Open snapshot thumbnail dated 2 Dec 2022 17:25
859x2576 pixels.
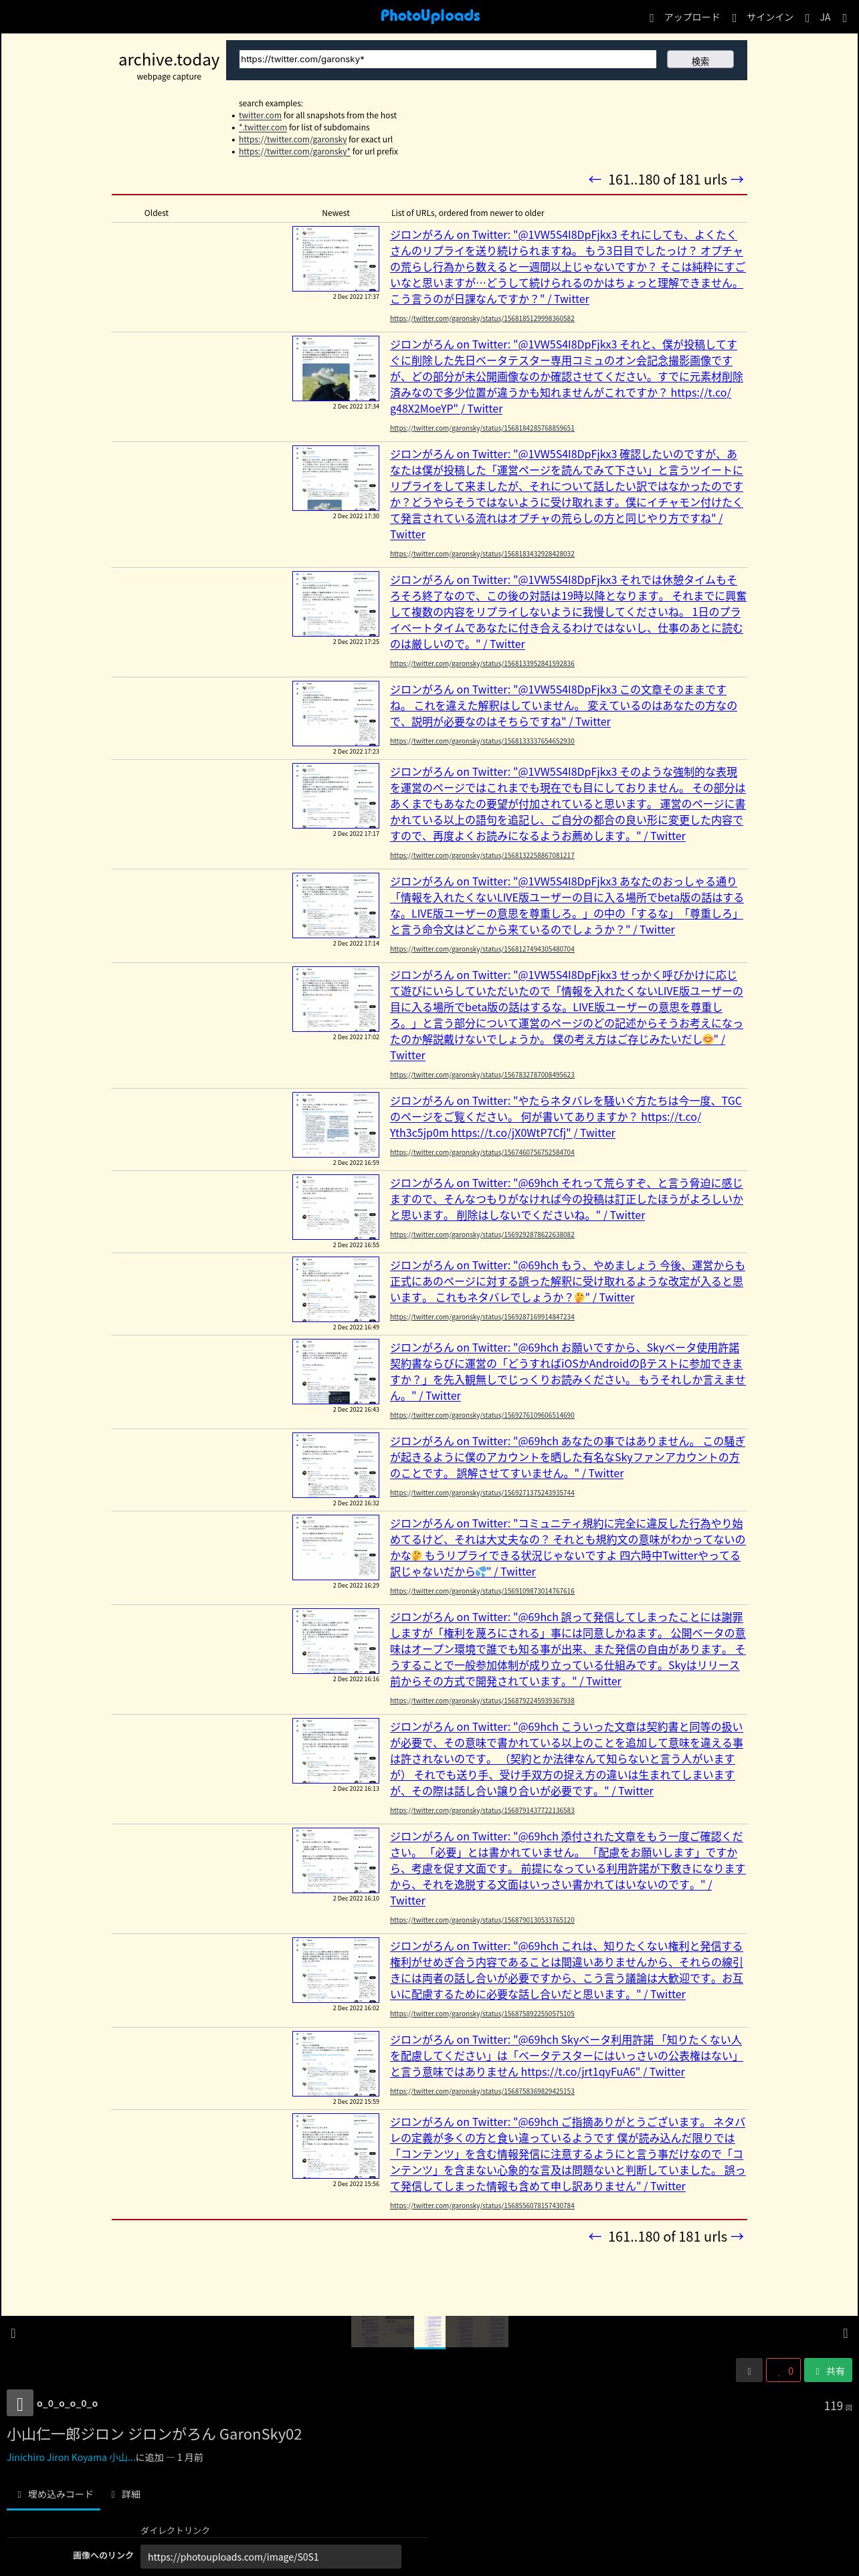tap(336, 604)
